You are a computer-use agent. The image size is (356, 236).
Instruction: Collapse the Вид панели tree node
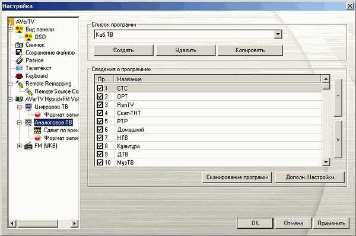pyautogui.click(x=11, y=30)
